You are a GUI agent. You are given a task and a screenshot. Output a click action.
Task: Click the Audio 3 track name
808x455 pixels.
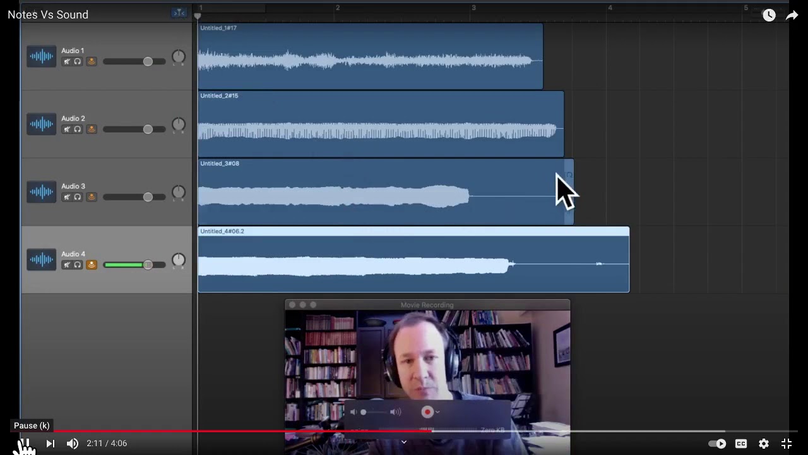(73, 186)
